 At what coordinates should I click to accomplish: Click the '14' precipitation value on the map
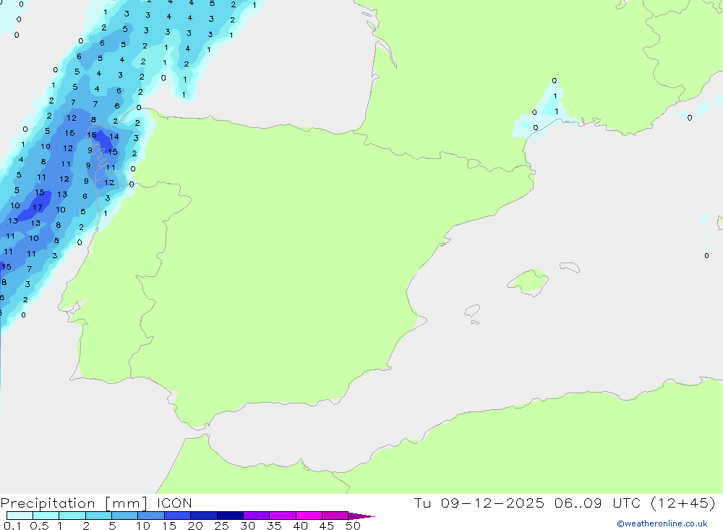pyautogui.click(x=114, y=137)
